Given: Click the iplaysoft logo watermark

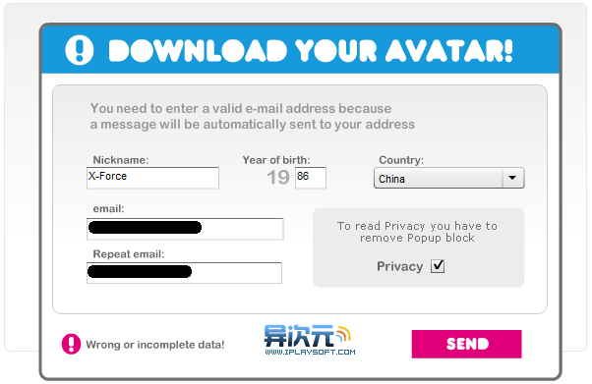Looking at the screenshot, I should 309,340.
